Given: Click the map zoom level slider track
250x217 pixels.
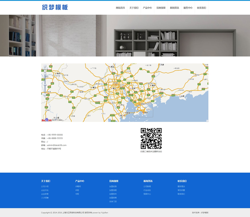Looking at the screenshot, I should [45, 88].
